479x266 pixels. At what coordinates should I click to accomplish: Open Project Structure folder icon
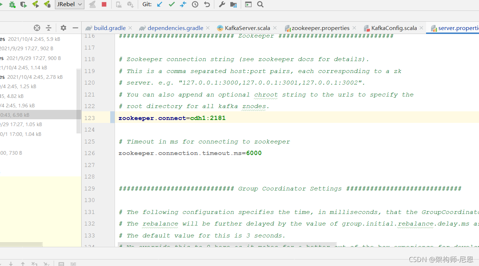234,4
